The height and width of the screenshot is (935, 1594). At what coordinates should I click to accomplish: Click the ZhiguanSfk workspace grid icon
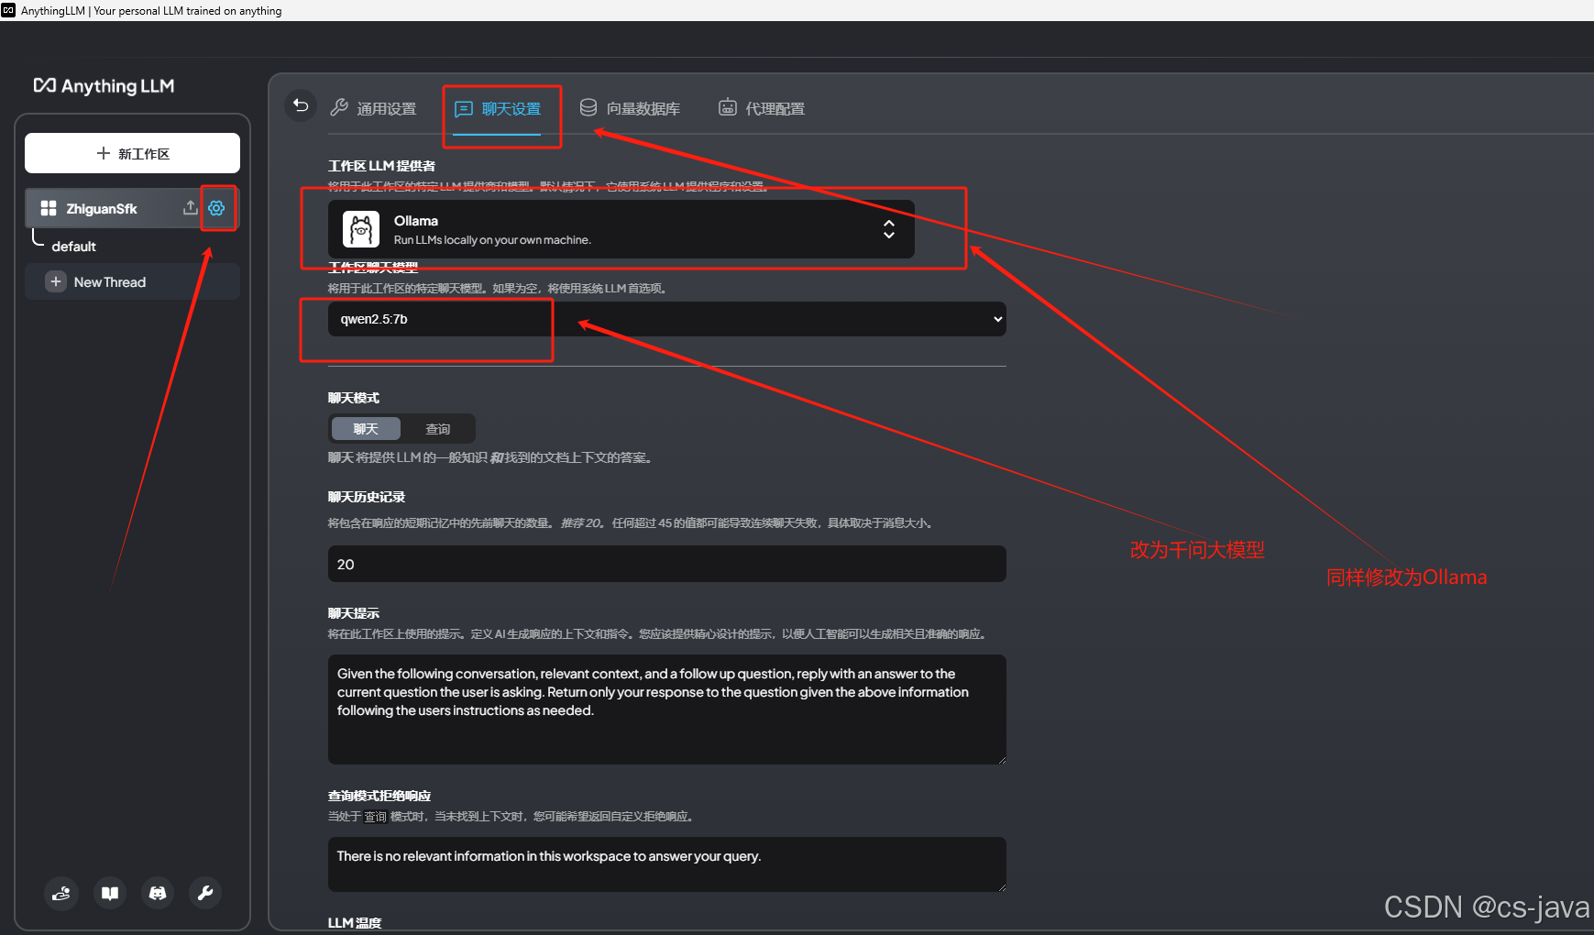49,208
